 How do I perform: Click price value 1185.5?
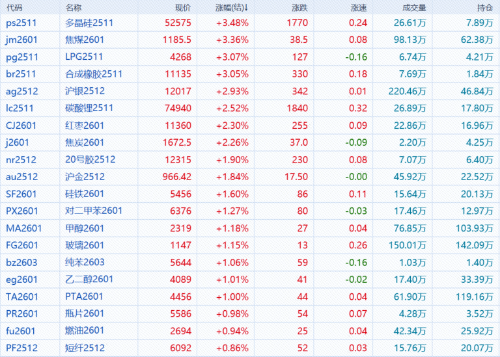click(x=177, y=40)
